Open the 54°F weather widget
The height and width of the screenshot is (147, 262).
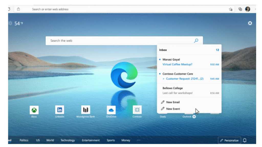pos(16,23)
